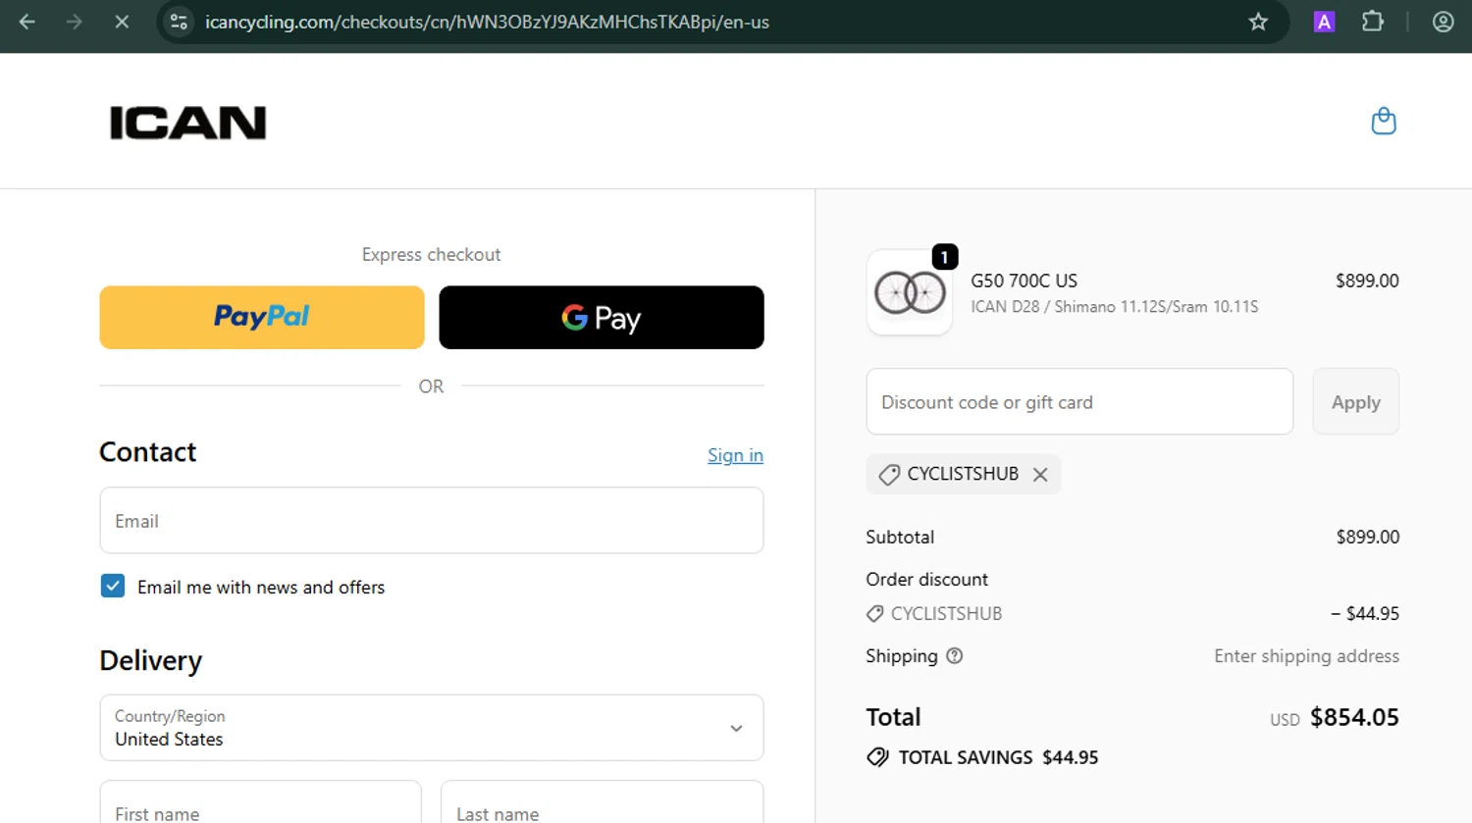
Task: Open the shopping bag cart
Action: [x=1384, y=121]
